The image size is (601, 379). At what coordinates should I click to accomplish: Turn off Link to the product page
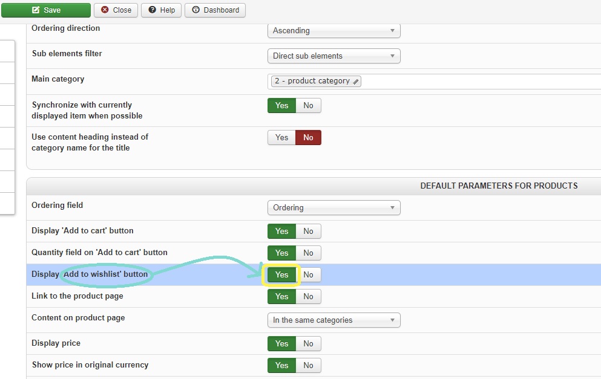pyautogui.click(x=309, y=296)
